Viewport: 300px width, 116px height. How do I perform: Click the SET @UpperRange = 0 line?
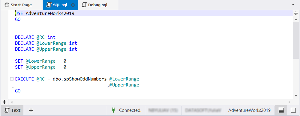tap(41, 67)
